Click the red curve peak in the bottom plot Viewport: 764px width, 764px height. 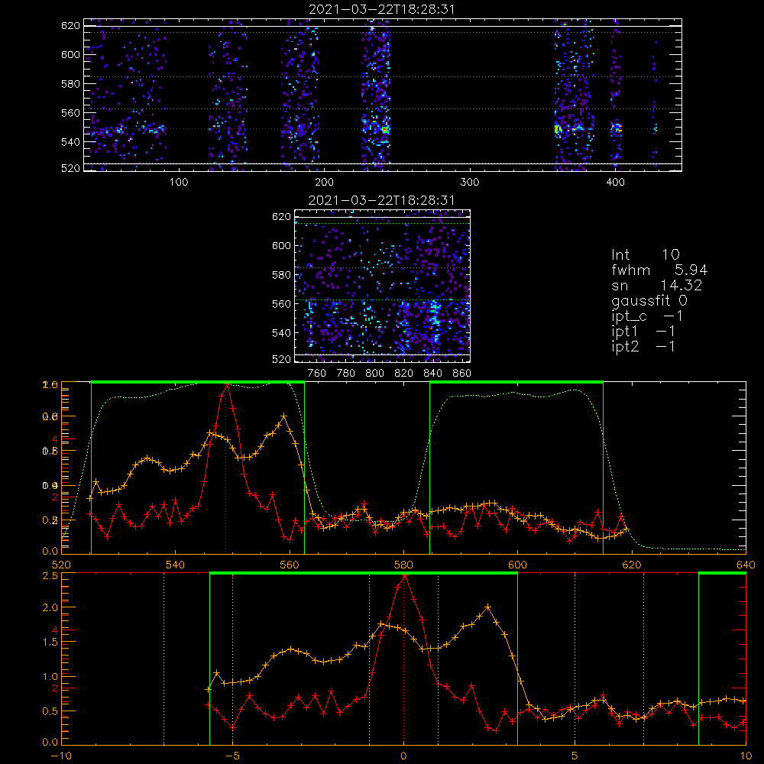click(x=404, y=576)
